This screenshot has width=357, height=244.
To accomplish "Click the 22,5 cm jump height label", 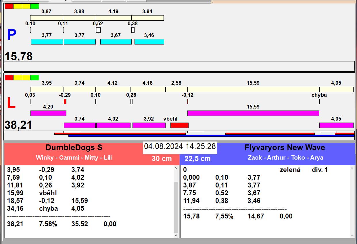I will (x=197, y=158).
